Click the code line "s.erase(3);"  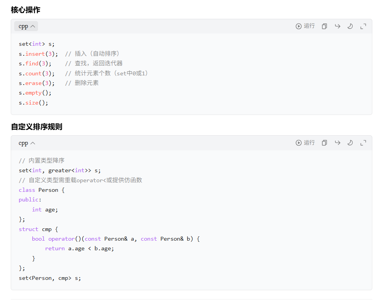37,83
